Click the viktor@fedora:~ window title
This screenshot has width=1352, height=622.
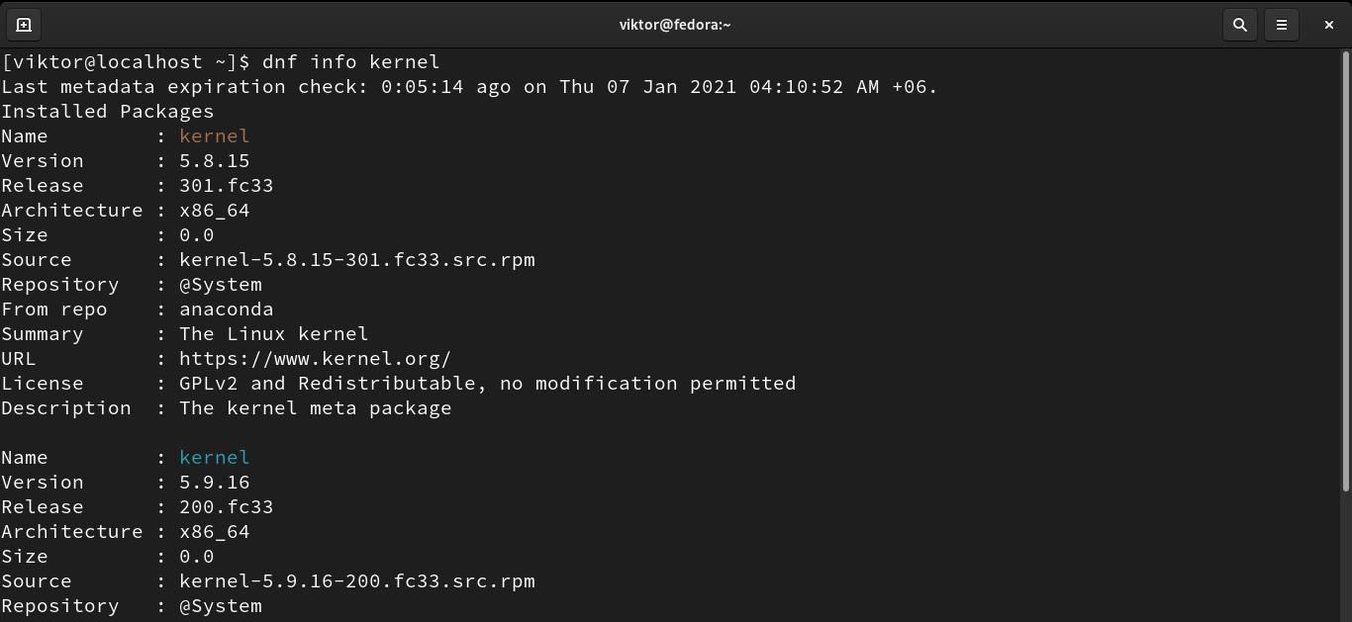[x=675, y=25]
